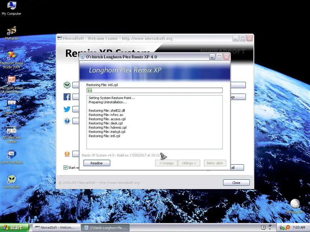Close the NiwradSoft Welcome Center window via X
The image size is (310, 232).
[x=250, y=38]
